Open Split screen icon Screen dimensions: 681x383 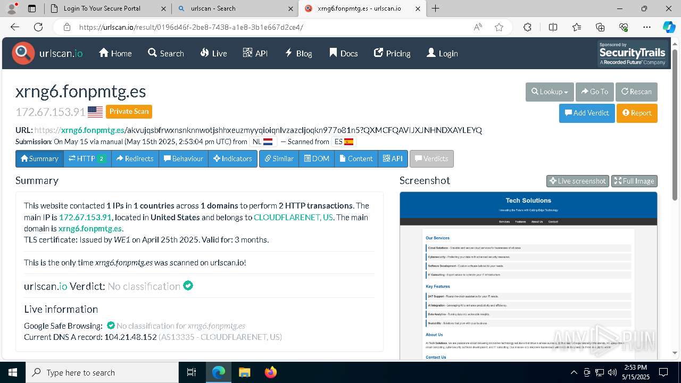(x=553, y=27)
